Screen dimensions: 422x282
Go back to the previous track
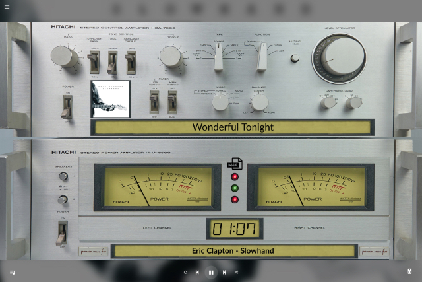coord(197,272)
